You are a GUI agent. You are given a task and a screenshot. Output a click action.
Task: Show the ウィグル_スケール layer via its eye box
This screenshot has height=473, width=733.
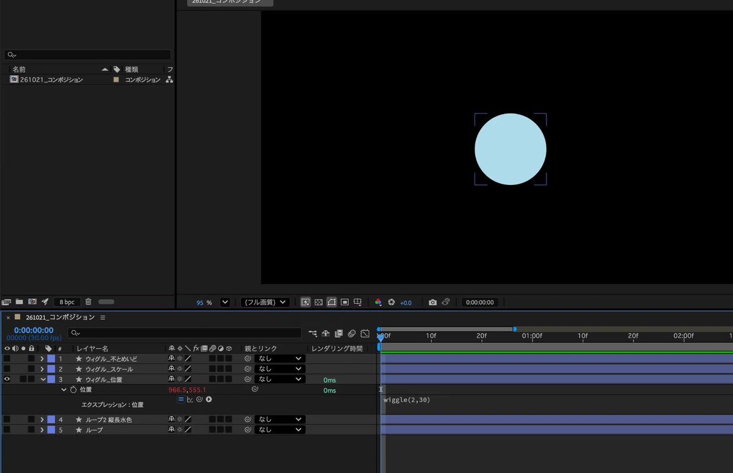coord(7,369)
